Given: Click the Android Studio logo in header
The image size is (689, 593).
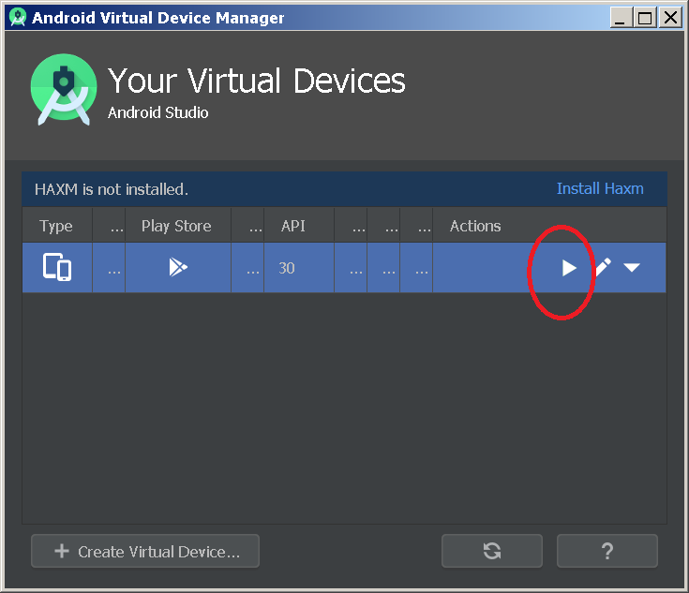Looking at the screenshot, I should click(64, 90).
